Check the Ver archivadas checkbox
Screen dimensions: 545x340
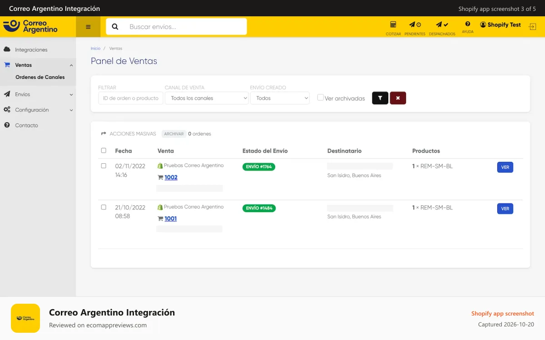pos(321,97)
